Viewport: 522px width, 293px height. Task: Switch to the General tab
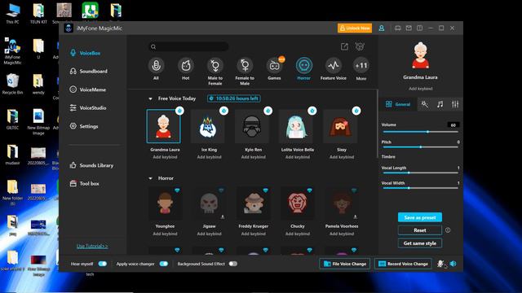pos(398,104)
